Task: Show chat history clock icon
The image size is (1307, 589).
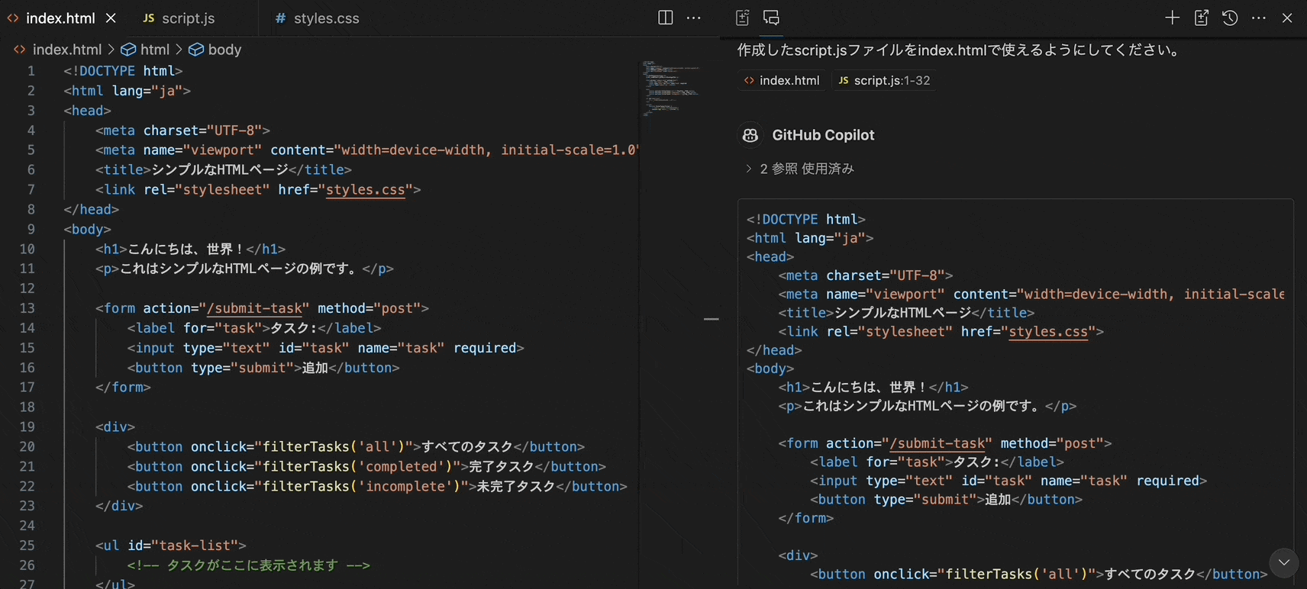Action: (1230, 18)
